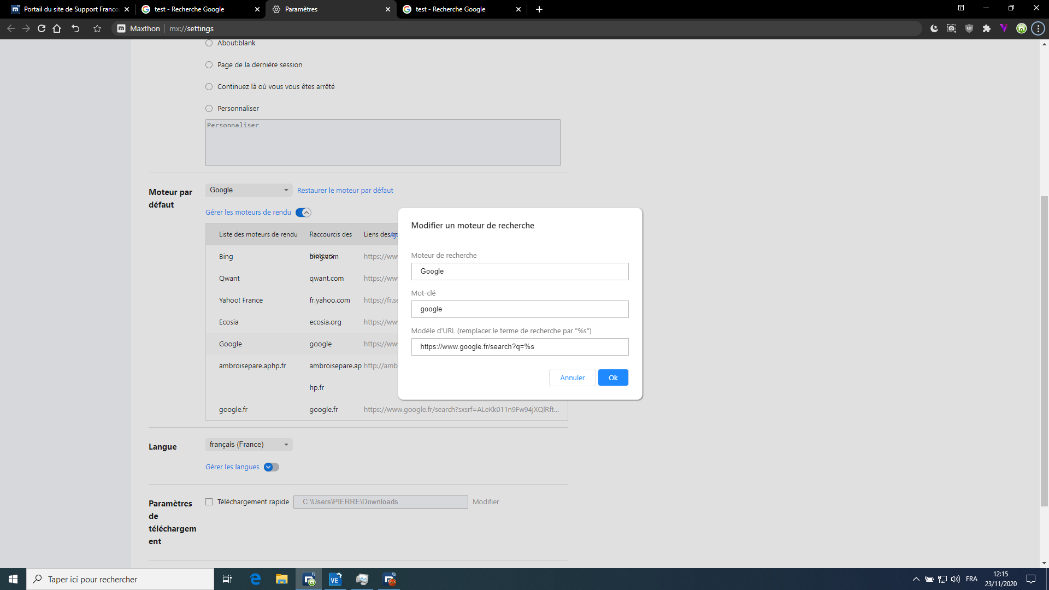Restore last closed tab with undo icon

[75, 28]
